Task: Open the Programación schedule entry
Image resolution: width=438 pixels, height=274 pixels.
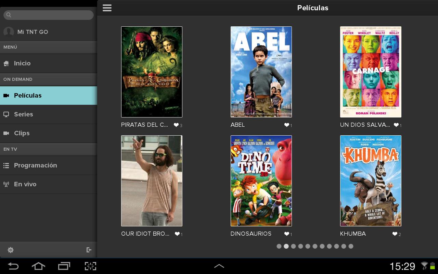Action: 35,165
